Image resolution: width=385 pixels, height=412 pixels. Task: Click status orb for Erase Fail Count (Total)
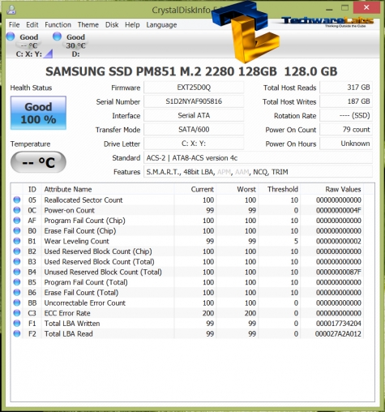[17, 292]
